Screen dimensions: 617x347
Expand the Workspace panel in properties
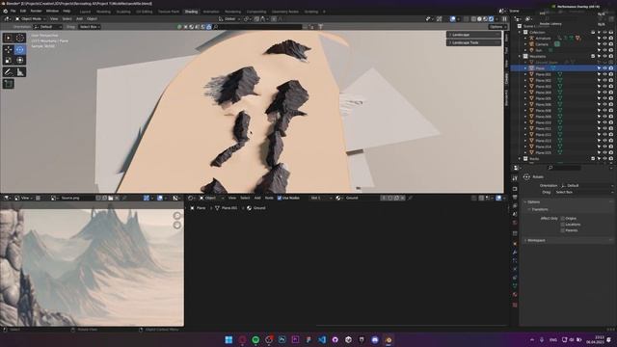point(568,240)
